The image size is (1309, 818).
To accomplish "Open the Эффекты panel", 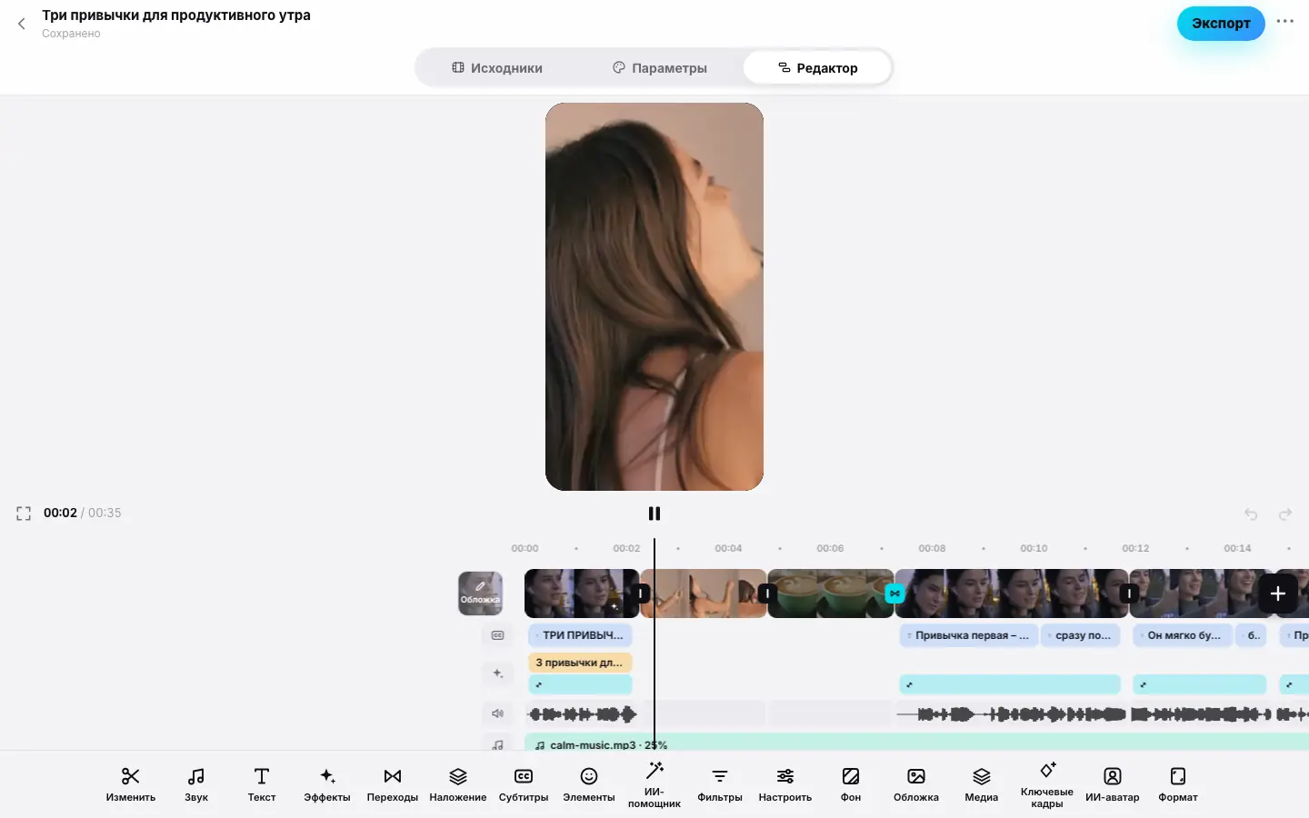I will coord(327,785).
